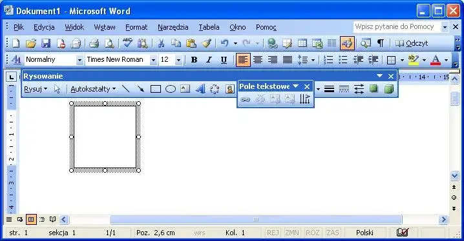The height and width of the screenshot is (241, 464).
Task: Open the Columns layout icon
Action: pos(332,43)
